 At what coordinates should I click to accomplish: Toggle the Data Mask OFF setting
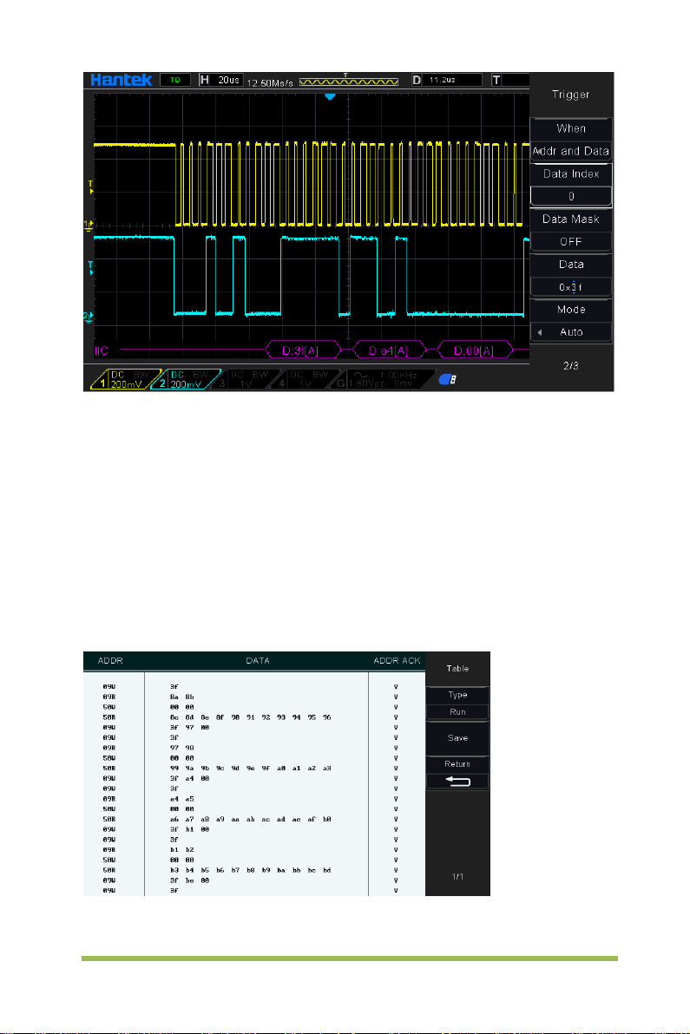click(x=570, y=241)
